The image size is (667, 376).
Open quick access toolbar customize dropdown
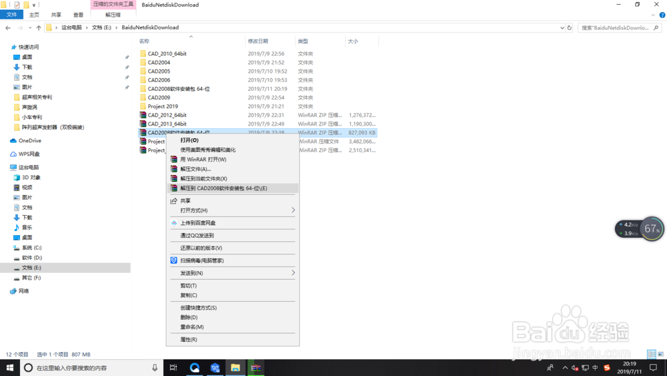coord(34,5)
